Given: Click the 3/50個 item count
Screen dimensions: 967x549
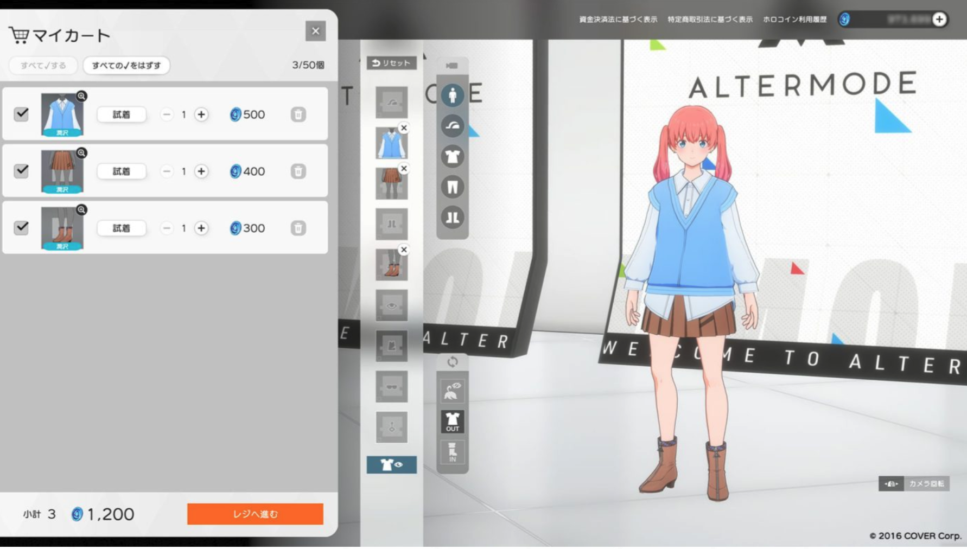Looking at the screenshot, I should pyautogui.click(x=308, y=65).
